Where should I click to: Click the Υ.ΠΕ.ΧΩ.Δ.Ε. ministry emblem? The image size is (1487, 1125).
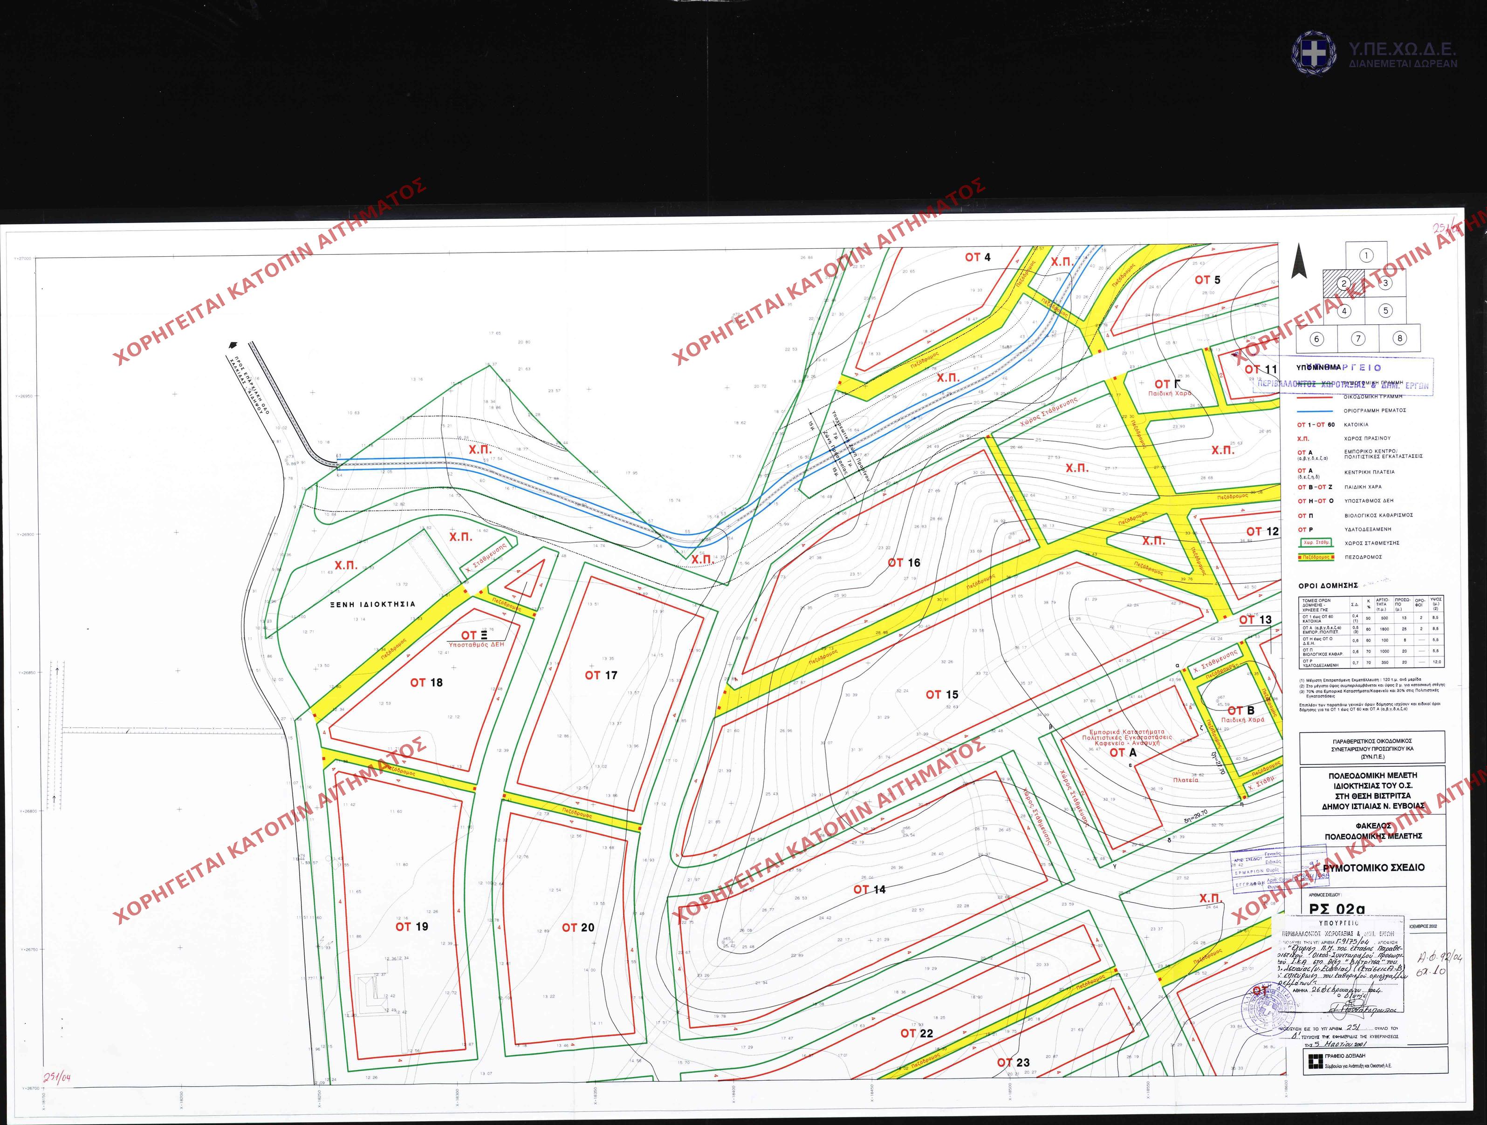pyautogui.click(x=1314, y=52)
